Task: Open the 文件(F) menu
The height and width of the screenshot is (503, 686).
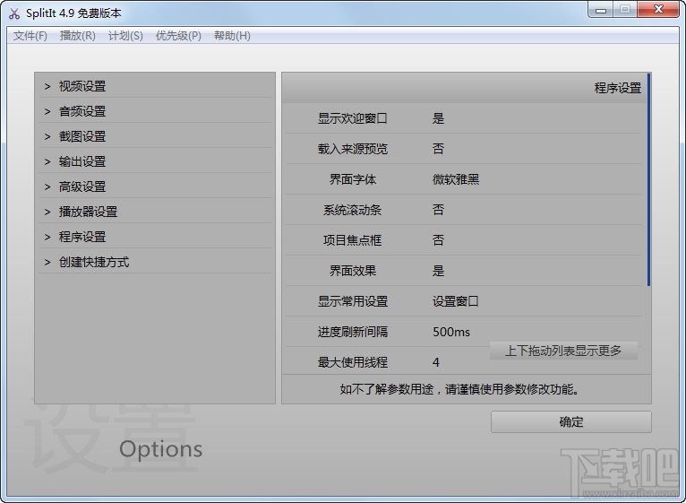Action: pos(30,36)
